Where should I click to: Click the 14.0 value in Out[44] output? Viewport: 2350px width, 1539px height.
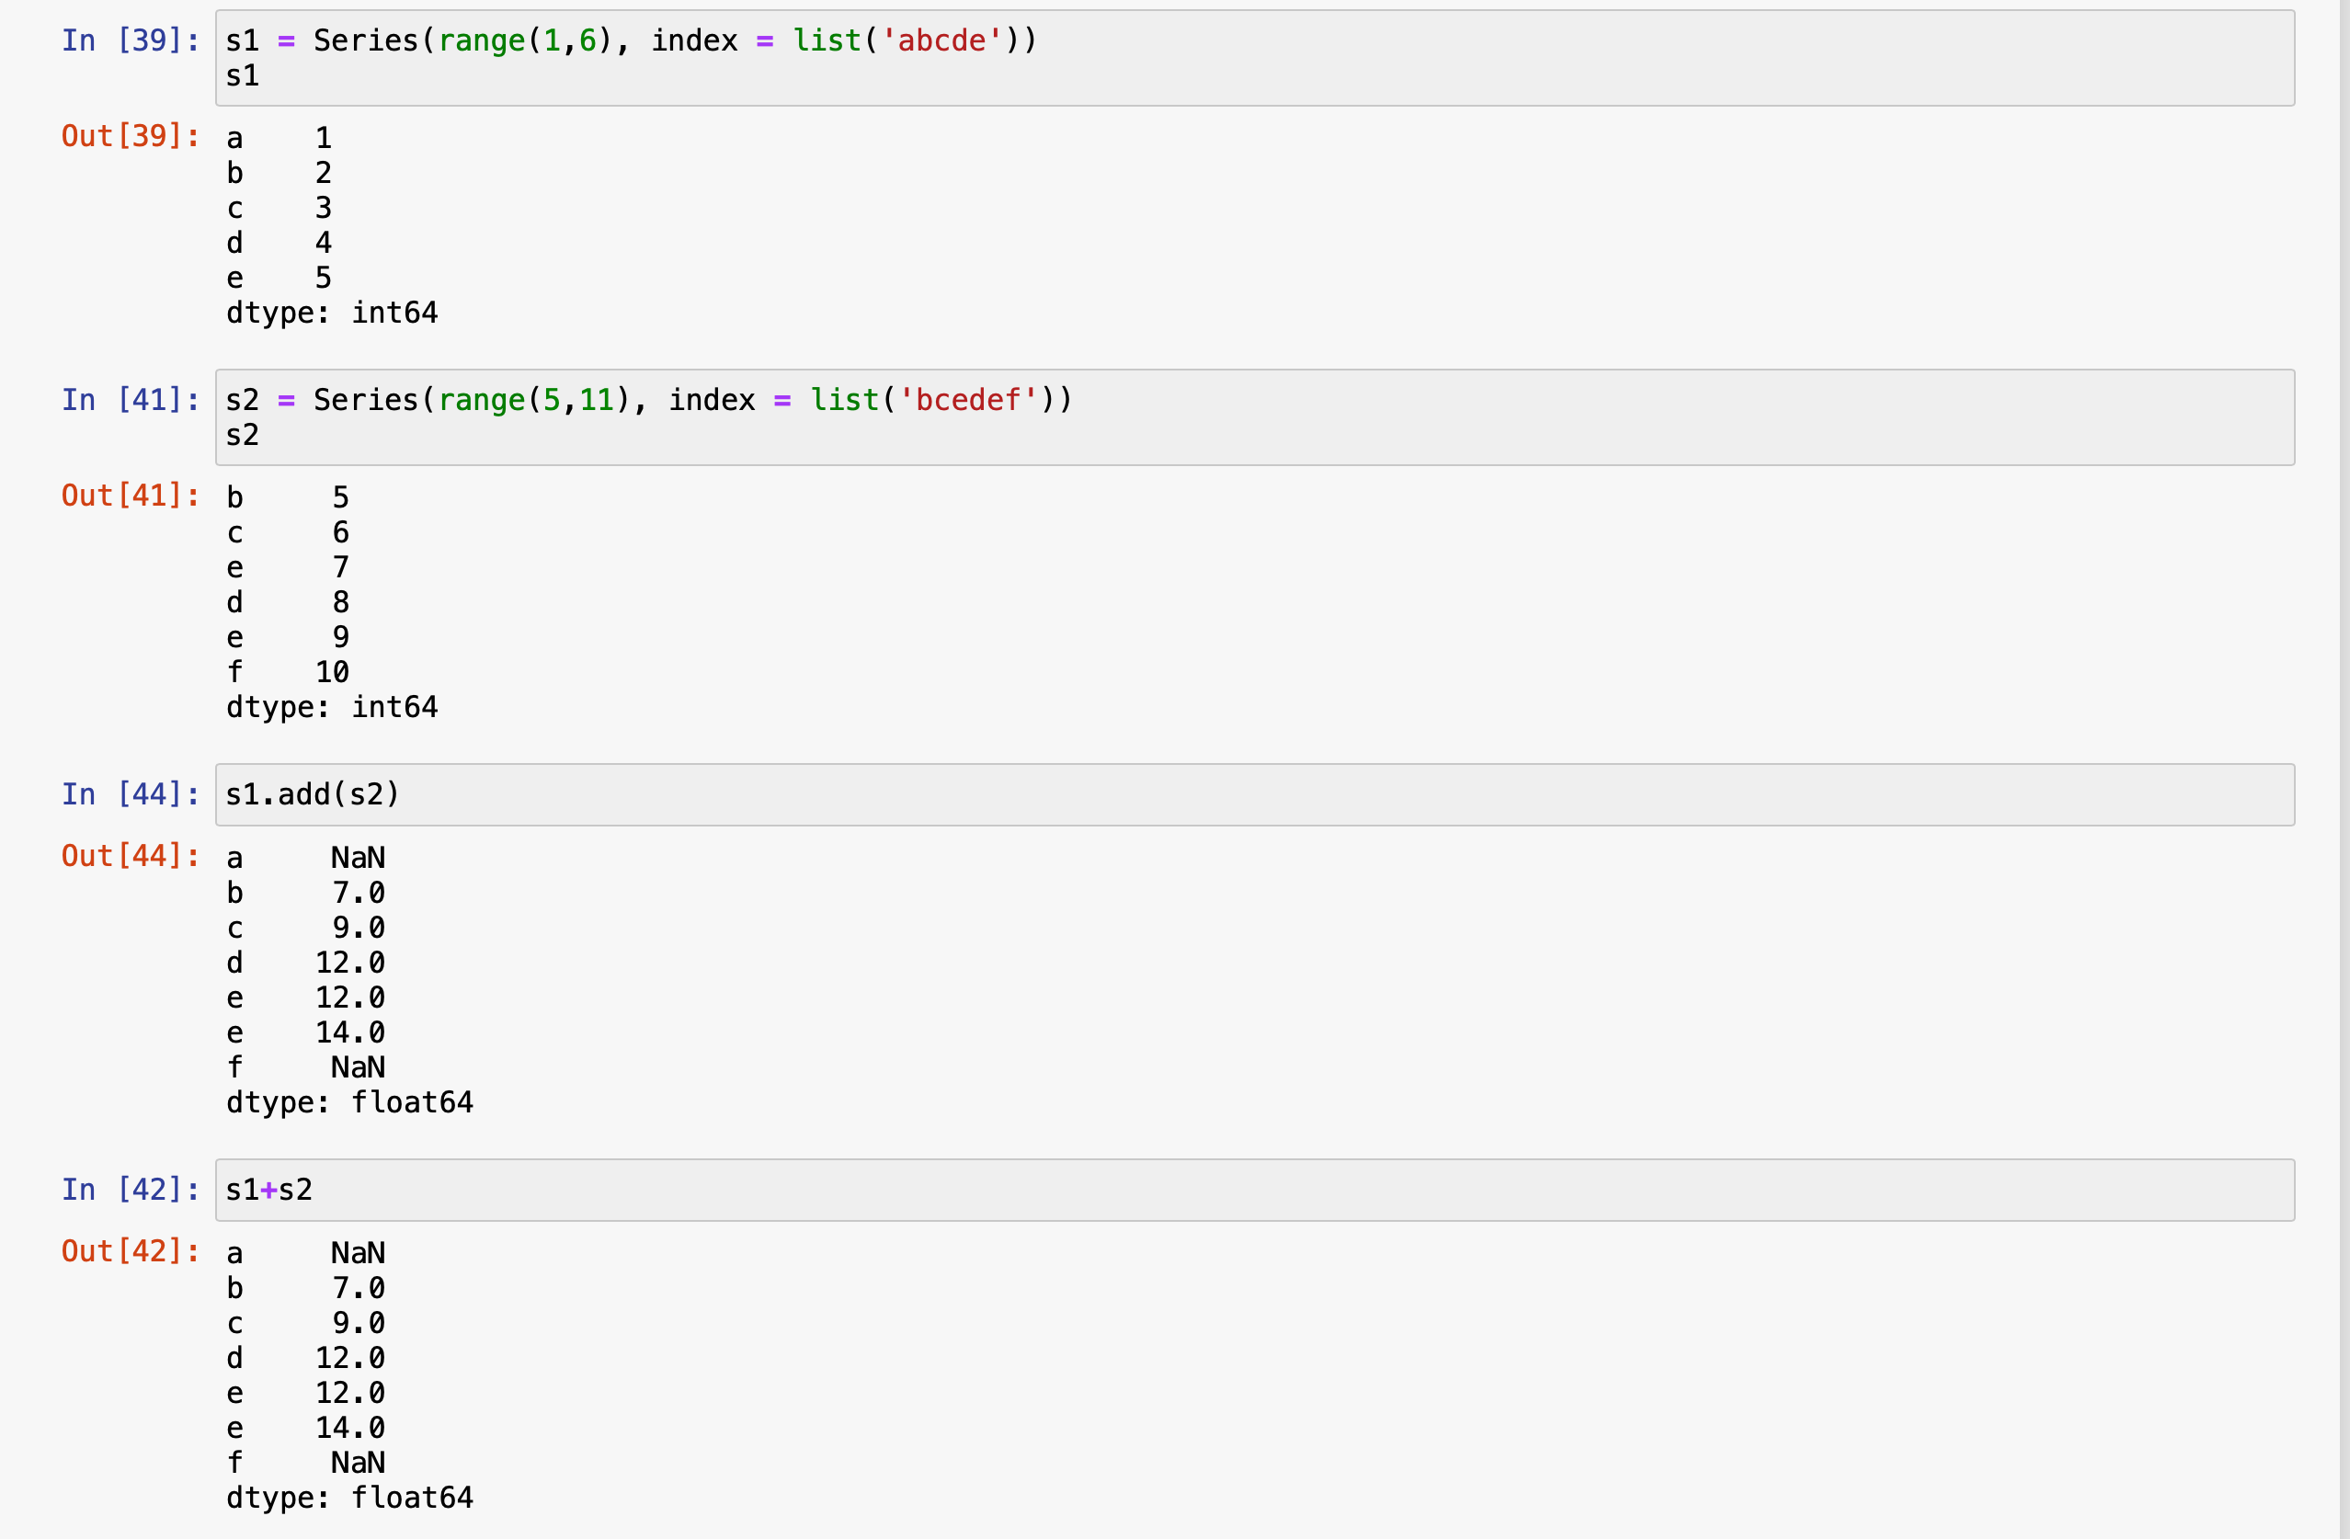coord(349,1032)
